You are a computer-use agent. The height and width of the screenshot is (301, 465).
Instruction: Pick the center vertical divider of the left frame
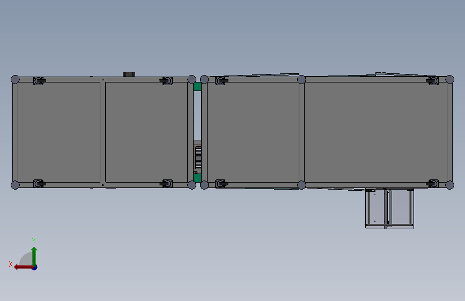[102, 132]
